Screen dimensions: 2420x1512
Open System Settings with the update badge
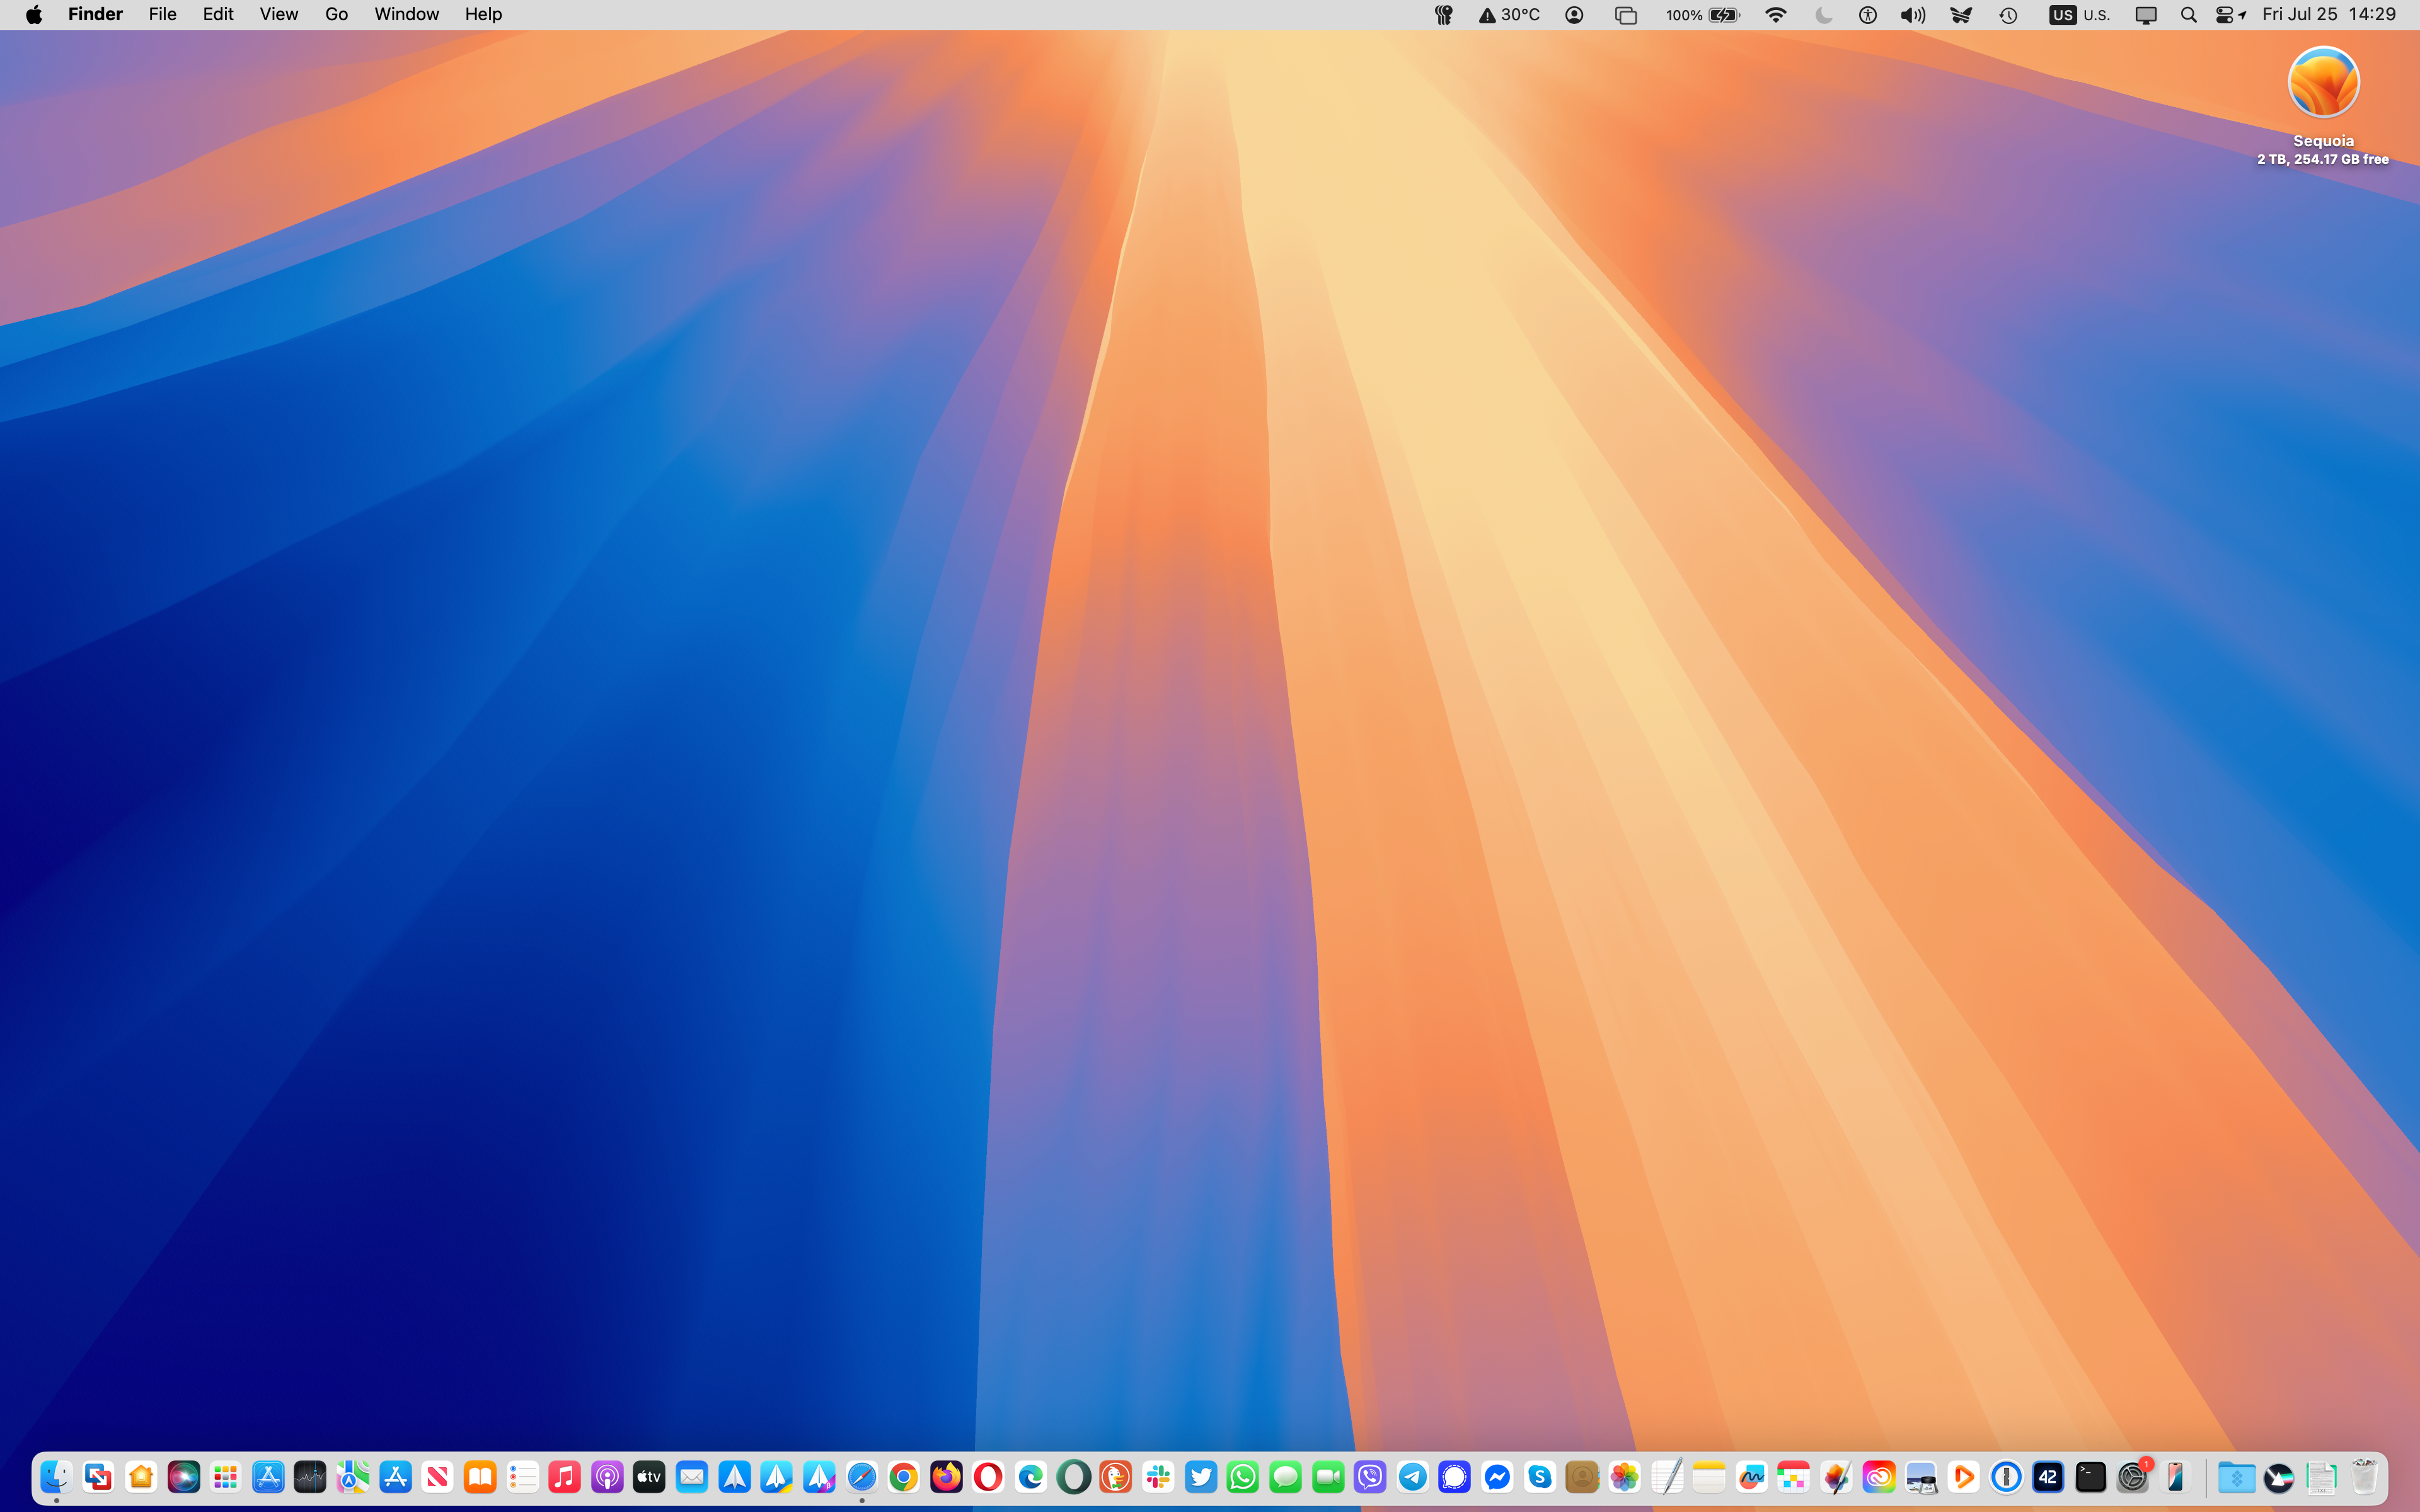pyautogui.click(x=2133, y=1477)
